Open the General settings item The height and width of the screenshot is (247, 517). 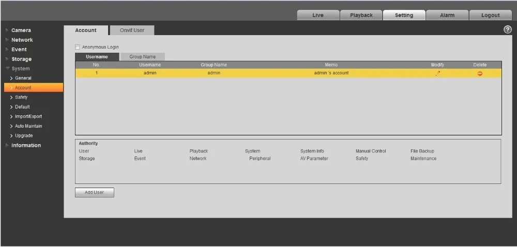[23, 78]
